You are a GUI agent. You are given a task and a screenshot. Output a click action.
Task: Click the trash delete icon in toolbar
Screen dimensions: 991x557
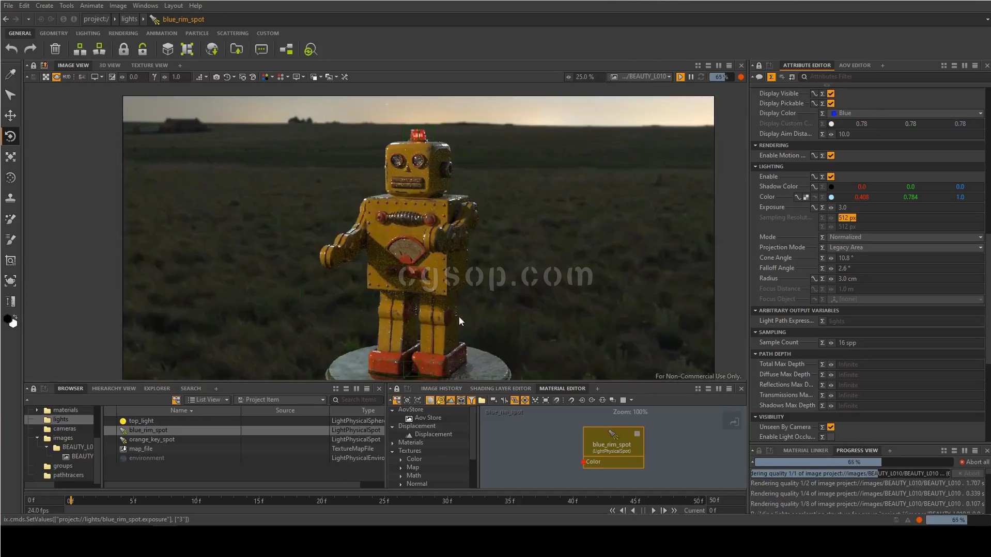(x=55, y=50)
